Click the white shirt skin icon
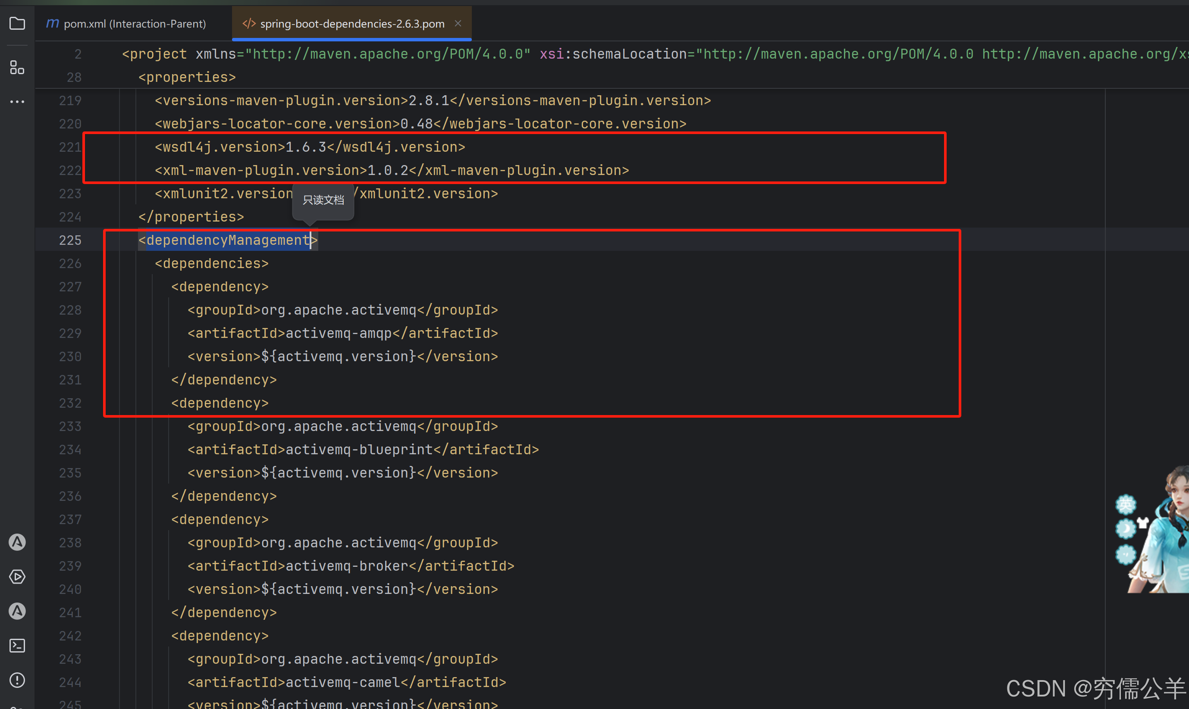 (x=1143, y=522)
